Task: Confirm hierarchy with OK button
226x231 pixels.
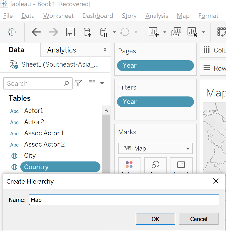Action: point(155,219)
